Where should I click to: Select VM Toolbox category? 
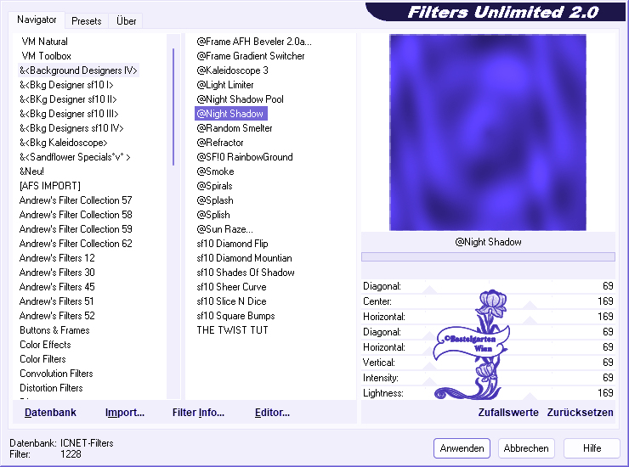coord(46,56)
